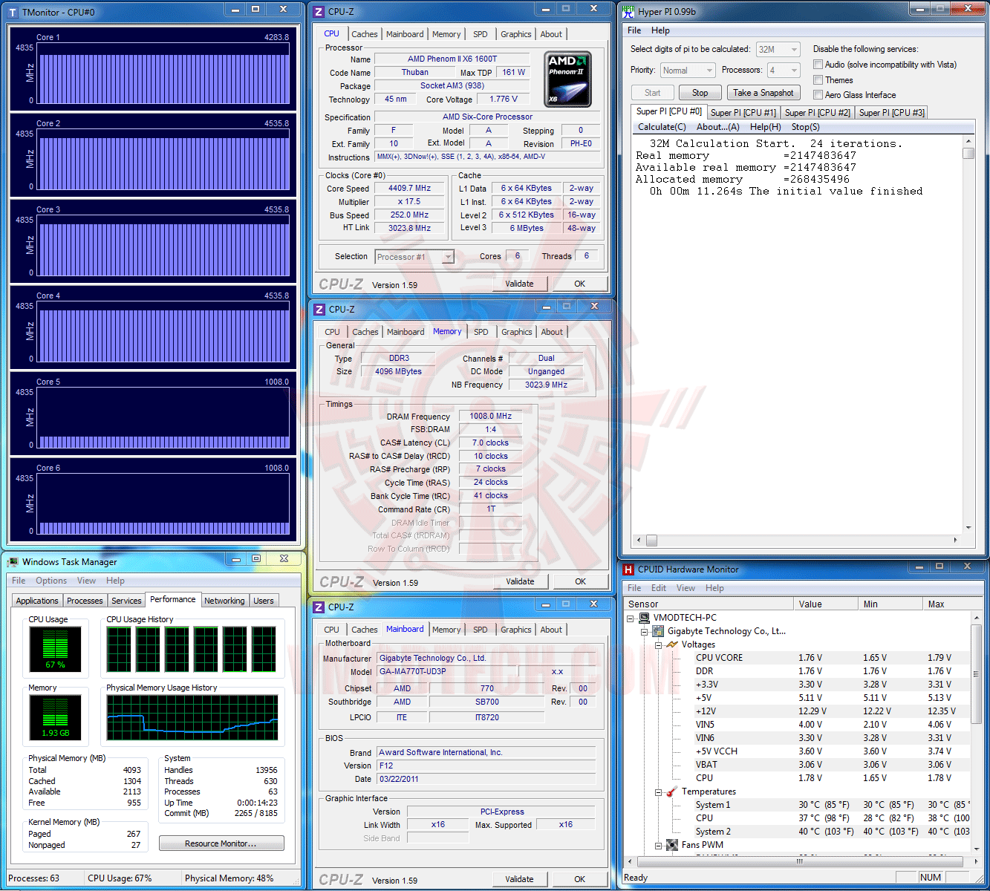Open the Processor #1 selection dropdown in CPU-Z
Viewport: 990px width, 891px height.
pyautogui.click(x=414, y=257)
